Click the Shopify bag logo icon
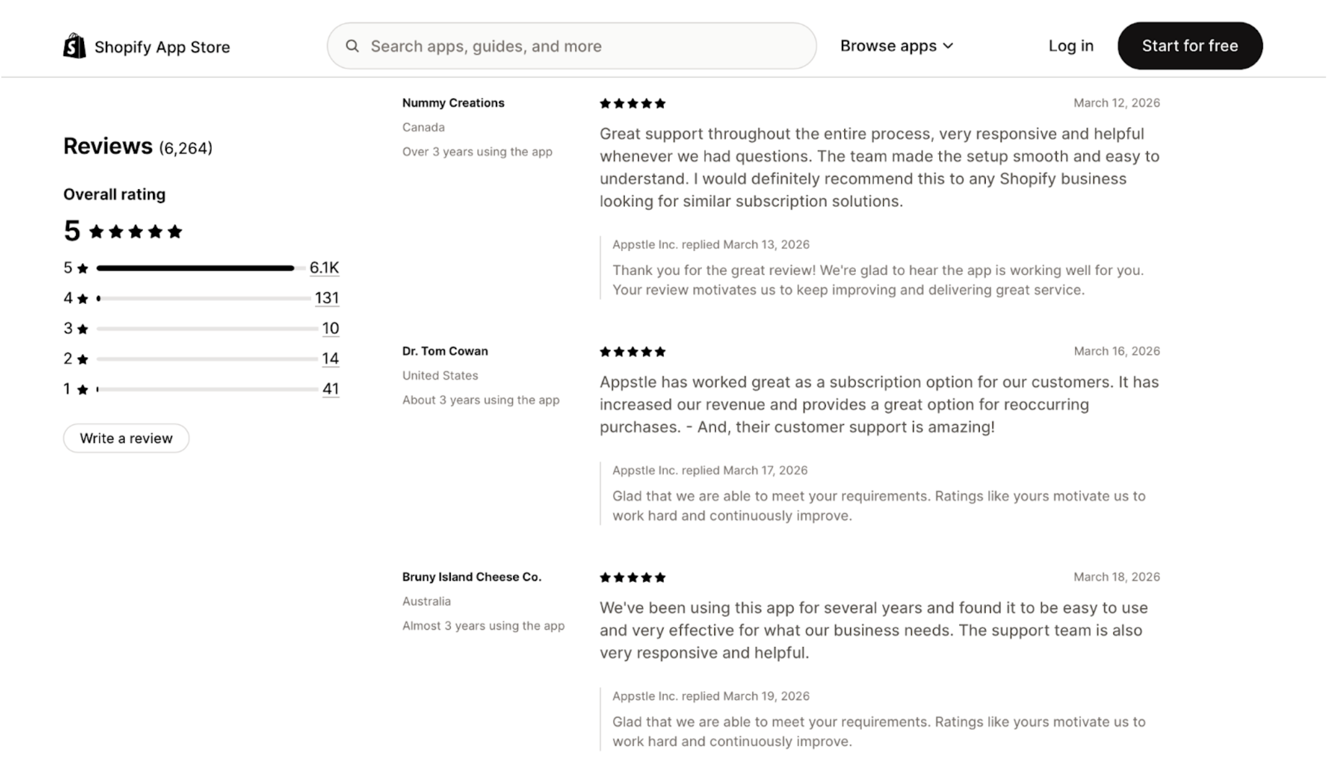 tap(75, 46)
